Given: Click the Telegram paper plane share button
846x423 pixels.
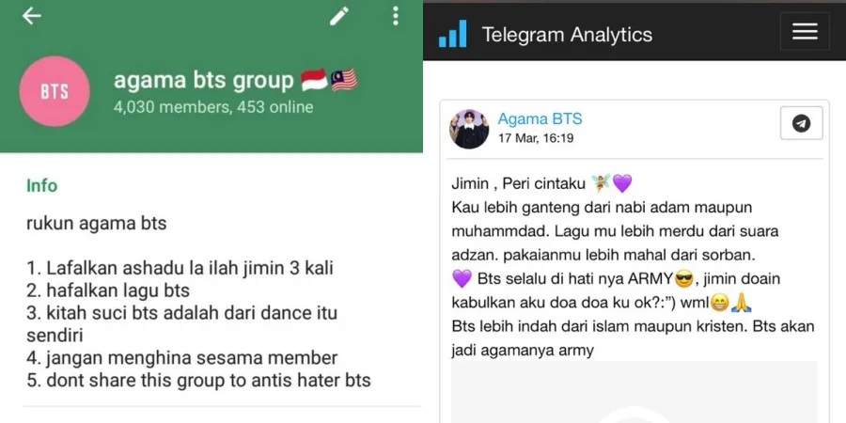Looking at the screenshot, I should (x=801, y=123).
